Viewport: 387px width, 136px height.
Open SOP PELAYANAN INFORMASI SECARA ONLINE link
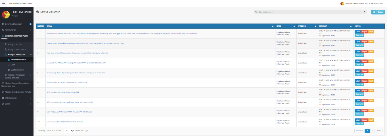tap(65, 122)
